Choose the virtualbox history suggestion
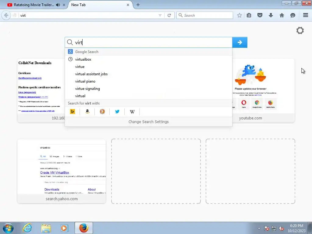312x234 pixels. click(x=148, y=59)
